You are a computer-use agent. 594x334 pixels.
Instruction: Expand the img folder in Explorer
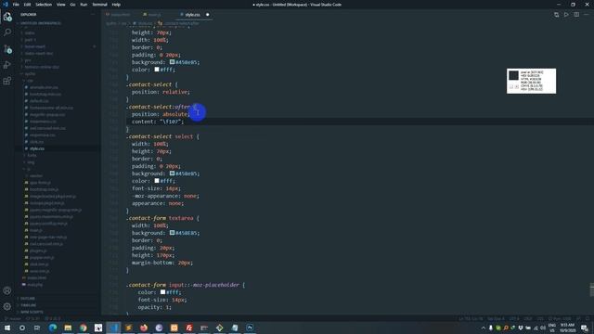pos(31,162)
